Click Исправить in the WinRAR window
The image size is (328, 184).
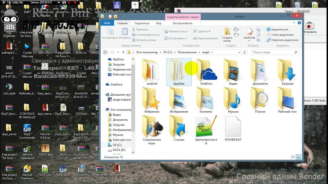tap(310, 28)
